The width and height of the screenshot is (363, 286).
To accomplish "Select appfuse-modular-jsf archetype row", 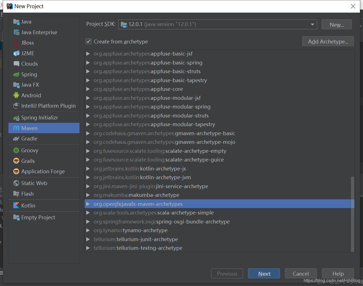I will (x=219, y=98).
